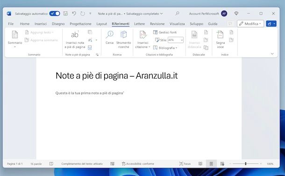285x176 pixels.
Task: Click the comments speech bubble icon
Action: click(230, 24)
